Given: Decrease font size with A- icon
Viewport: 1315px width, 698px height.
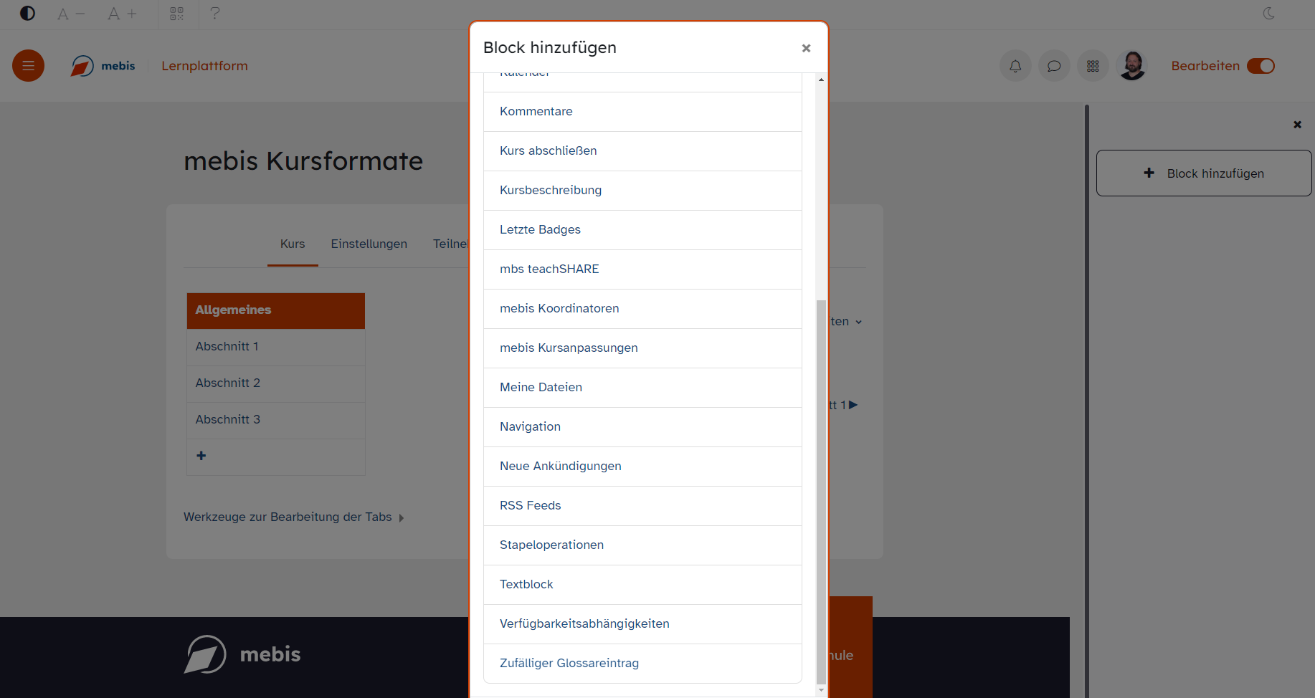Looking at the screenshot, I should click(x=71, y=14).
